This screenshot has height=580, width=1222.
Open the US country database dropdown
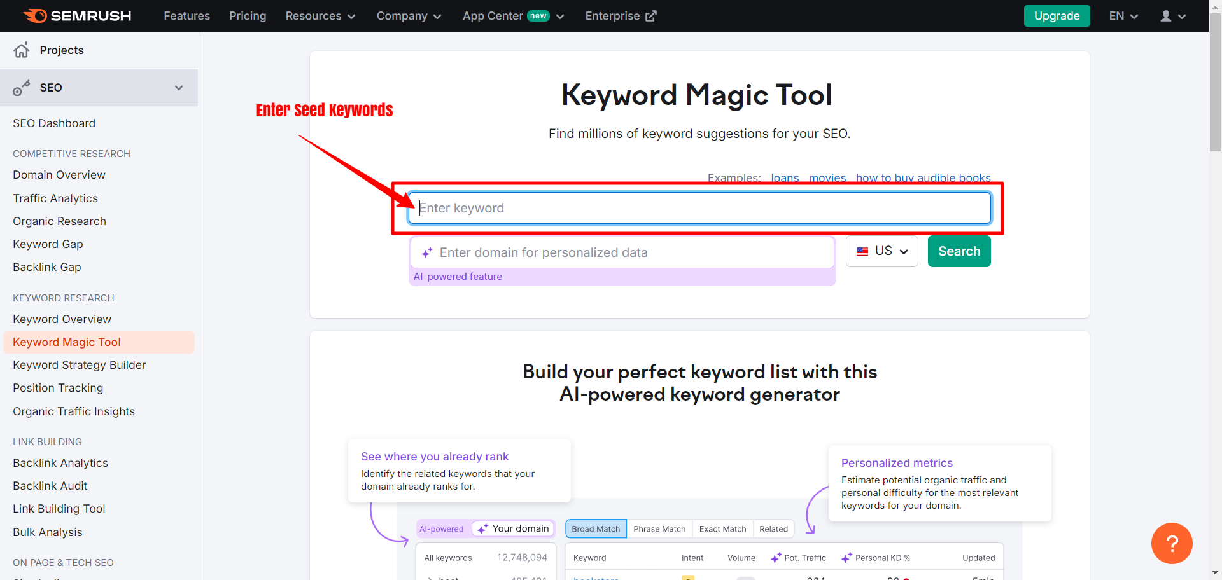(881, 251)
